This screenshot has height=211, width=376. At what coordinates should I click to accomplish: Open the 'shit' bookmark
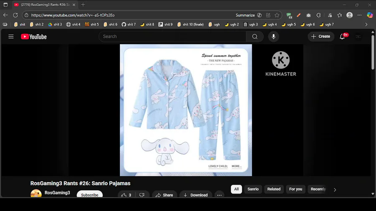20,25
